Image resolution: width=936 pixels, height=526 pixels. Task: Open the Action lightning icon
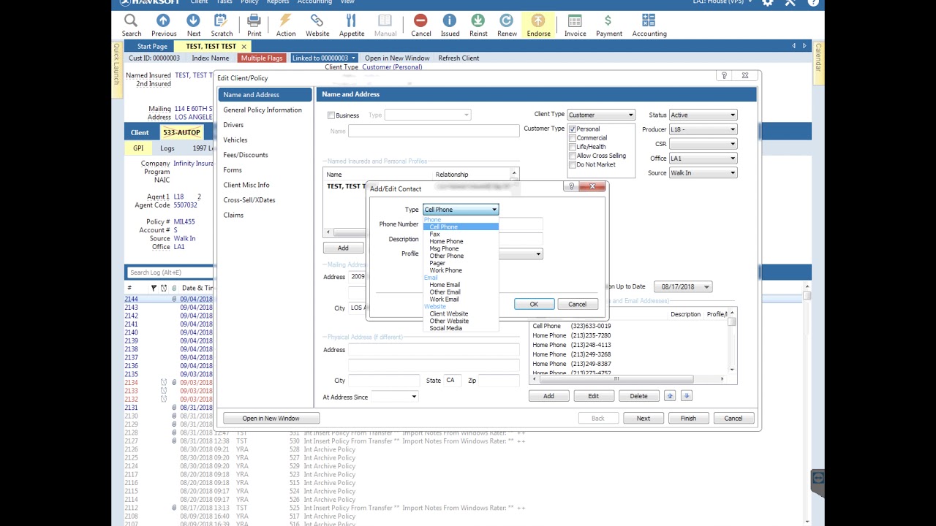(286, 24)
